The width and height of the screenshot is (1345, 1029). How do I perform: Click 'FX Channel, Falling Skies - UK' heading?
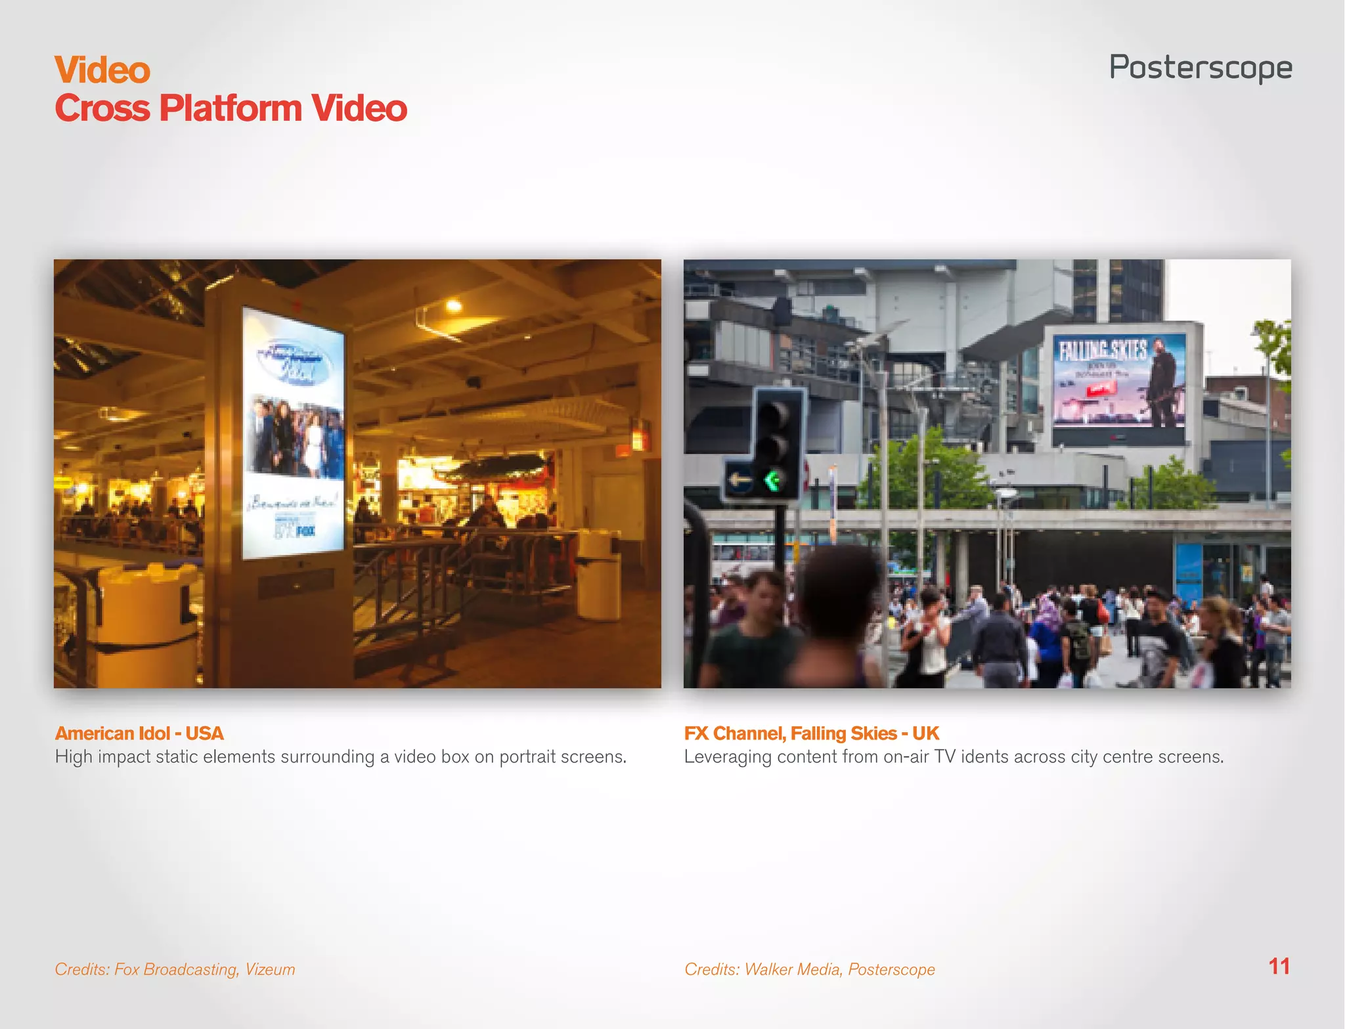point(811,733)
